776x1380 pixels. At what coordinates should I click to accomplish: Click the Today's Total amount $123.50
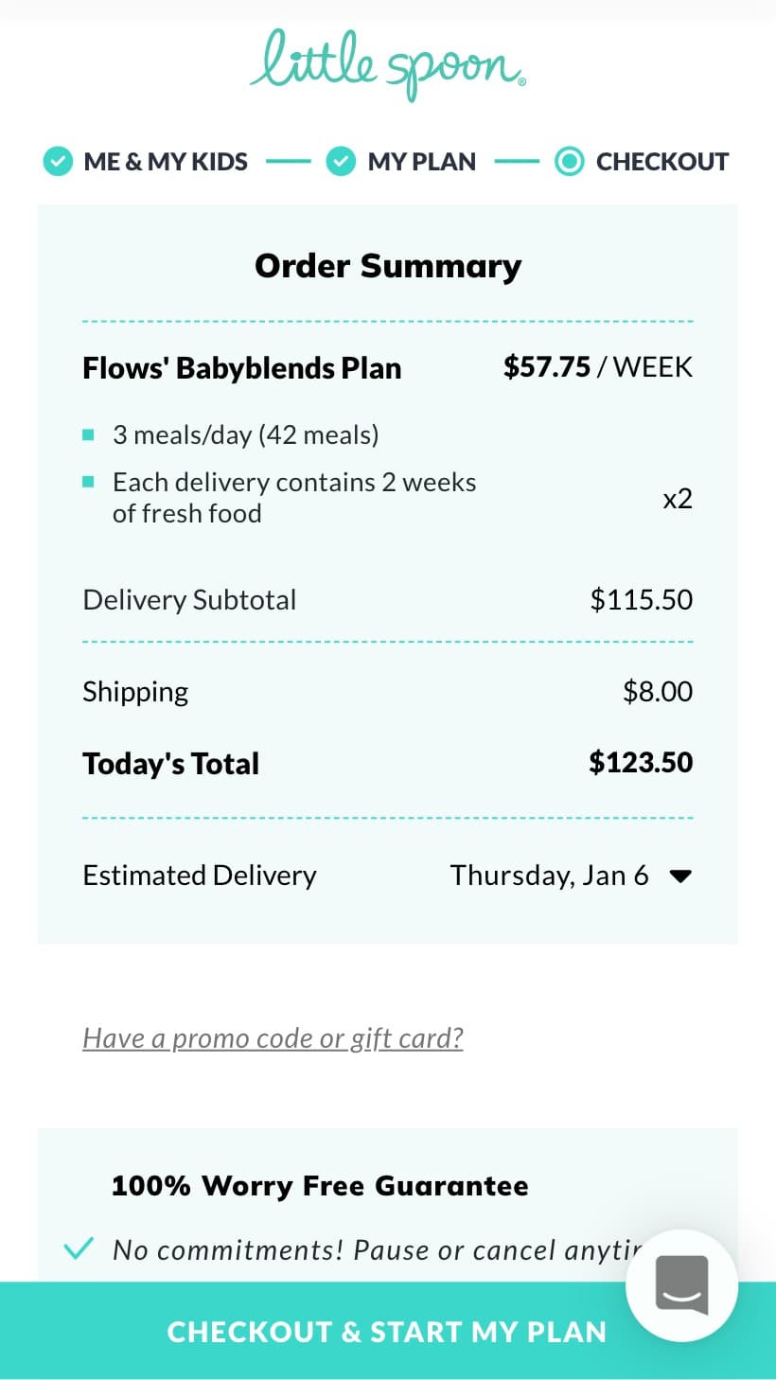pos(641,763)
